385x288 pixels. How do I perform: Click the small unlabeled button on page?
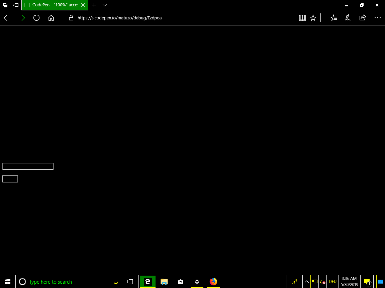point(10,179)
